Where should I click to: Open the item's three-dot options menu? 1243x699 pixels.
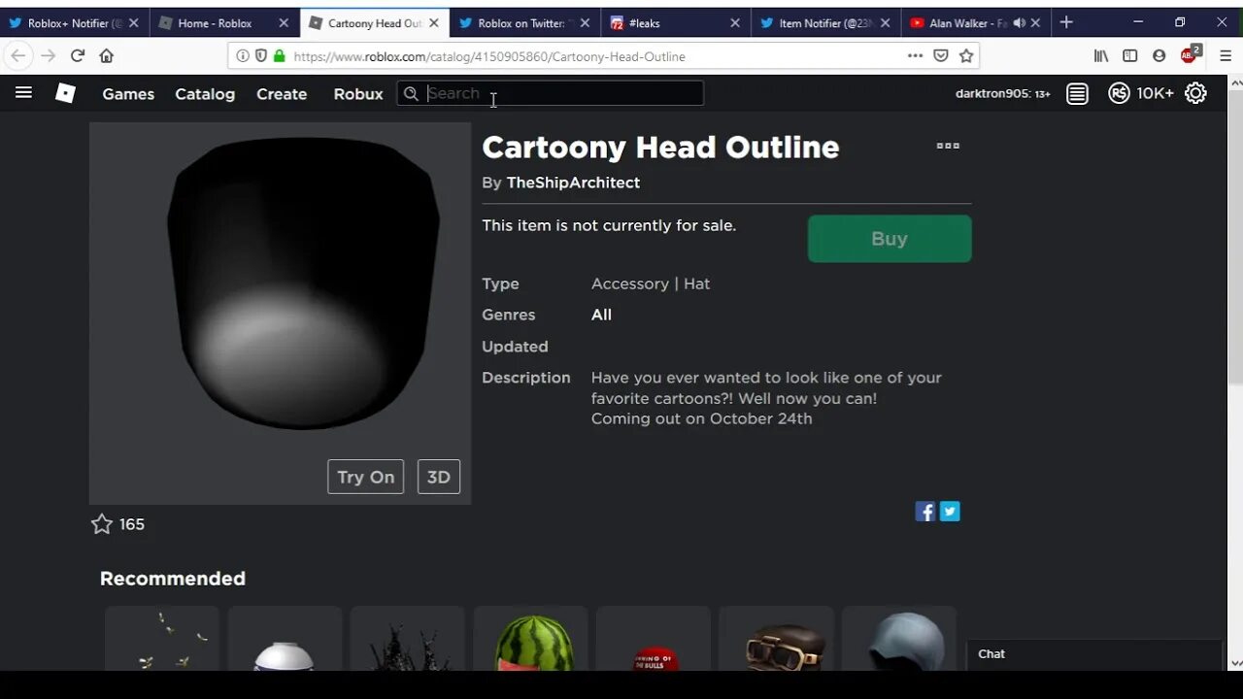(948, 146)
